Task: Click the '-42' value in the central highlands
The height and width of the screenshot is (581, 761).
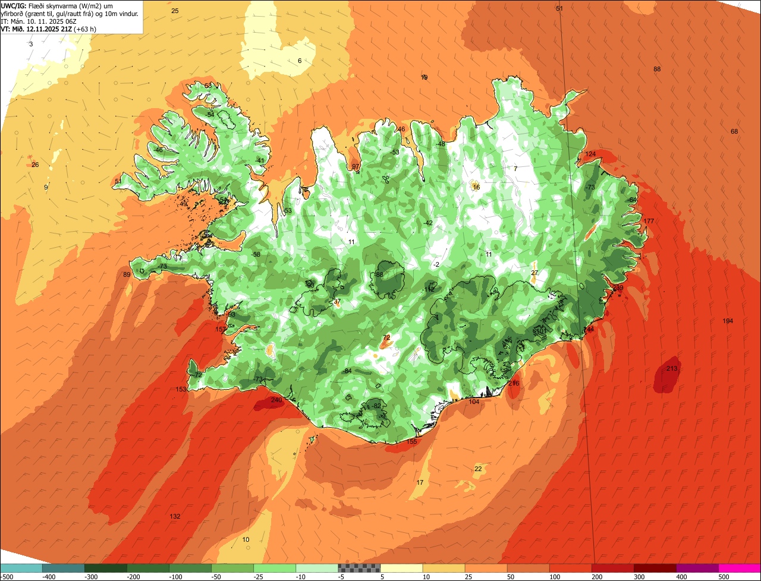Action: (x=427, y=223)
